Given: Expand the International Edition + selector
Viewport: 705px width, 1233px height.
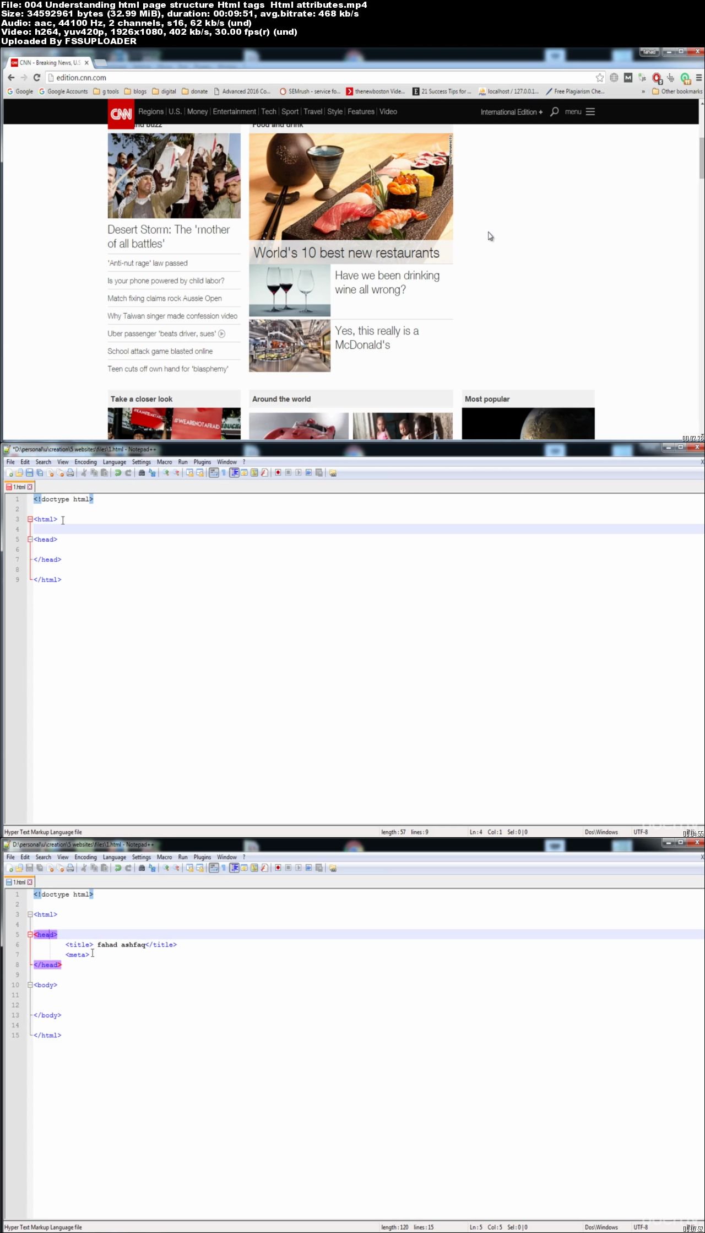Looking at the screenshot, I should 511,112.
